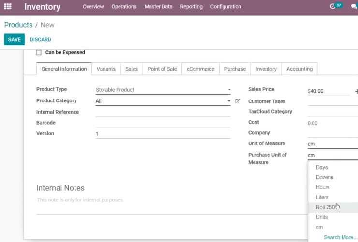This screenshot has width=358, height=242.
Task: Open the Master Data menu
Action: (158, 7)
